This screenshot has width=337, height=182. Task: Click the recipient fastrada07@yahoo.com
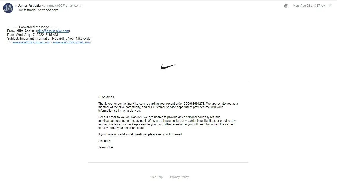click(x=41, y=10)
